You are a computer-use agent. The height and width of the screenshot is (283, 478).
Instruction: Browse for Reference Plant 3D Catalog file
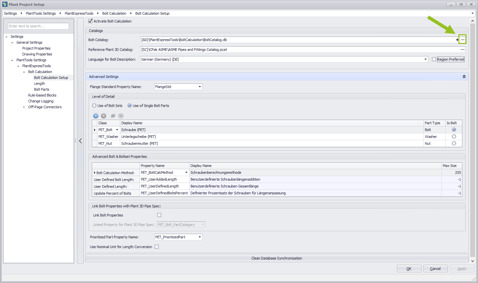point(462,50)
